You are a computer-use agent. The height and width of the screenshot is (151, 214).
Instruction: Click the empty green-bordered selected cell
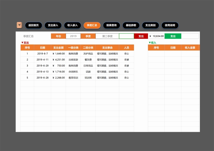click(x=126, y=36)
